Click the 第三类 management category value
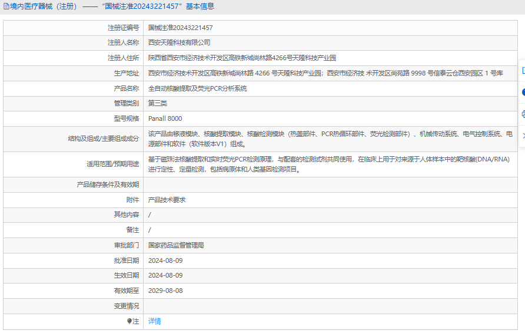Viewport: 525px width, 333px height. pos(158,103)
